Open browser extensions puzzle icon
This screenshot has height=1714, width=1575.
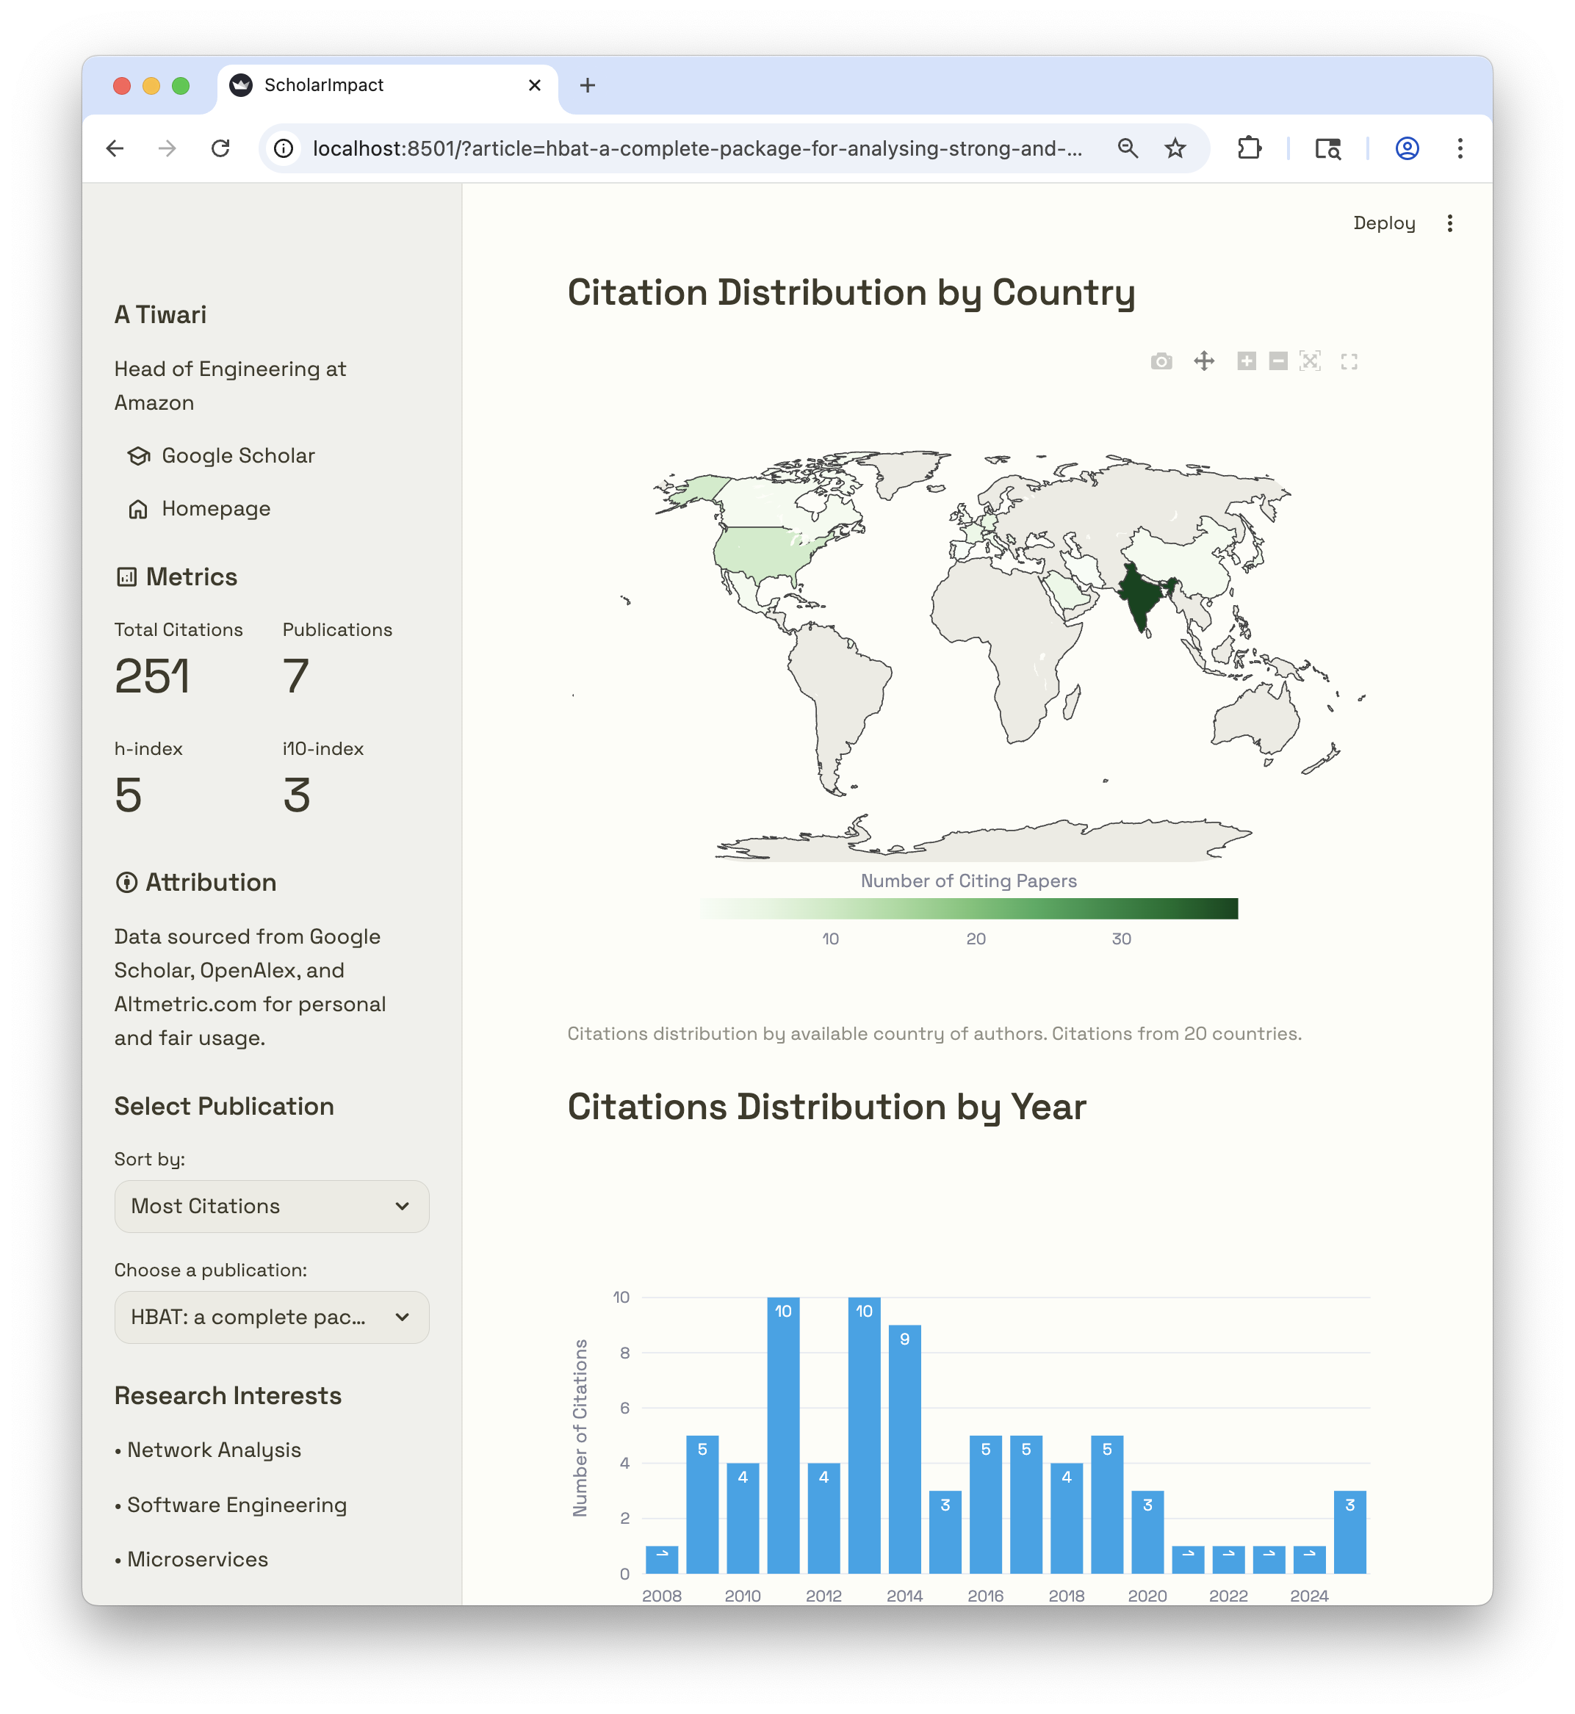coord(1250,148)
